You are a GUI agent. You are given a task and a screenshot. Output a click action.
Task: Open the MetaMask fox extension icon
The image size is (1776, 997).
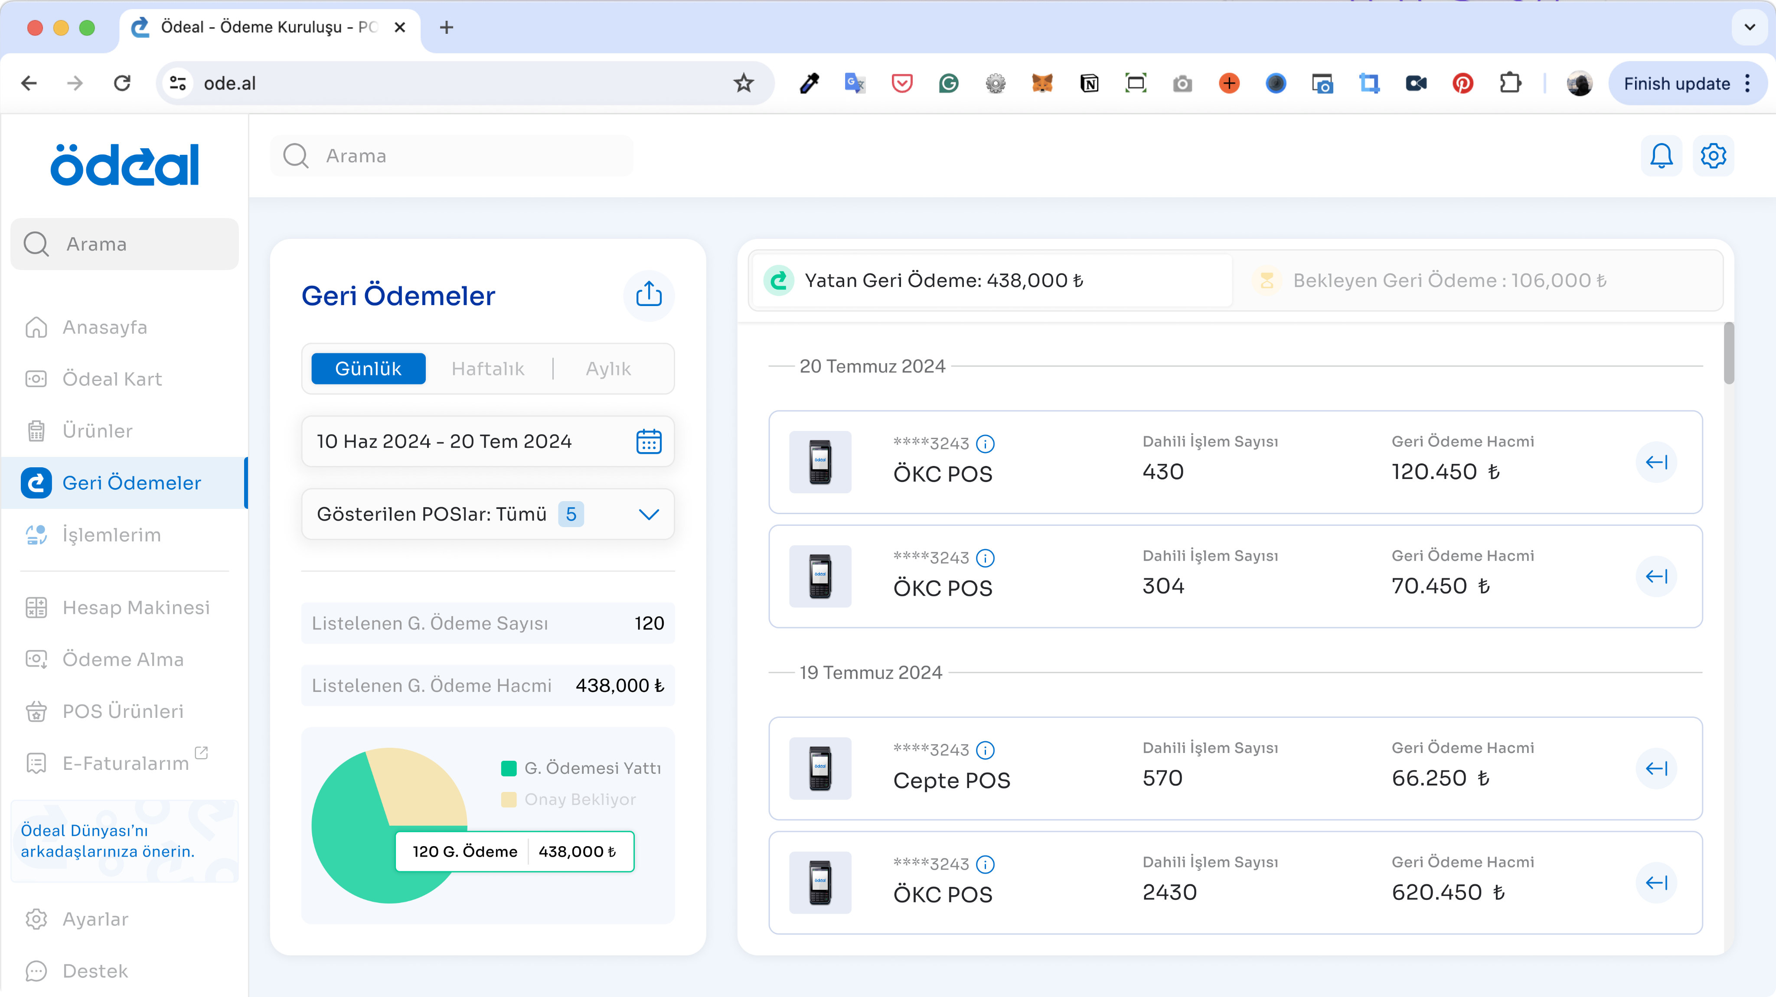coord(1042,83)
